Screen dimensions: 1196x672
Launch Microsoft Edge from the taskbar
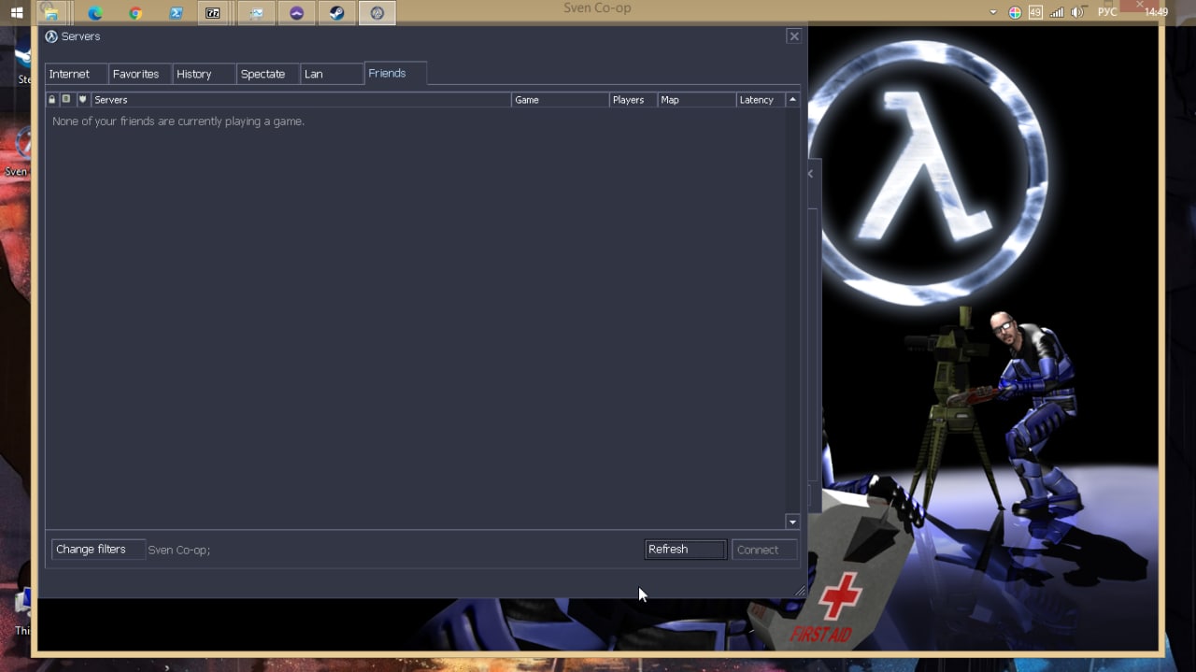point(94,13)
